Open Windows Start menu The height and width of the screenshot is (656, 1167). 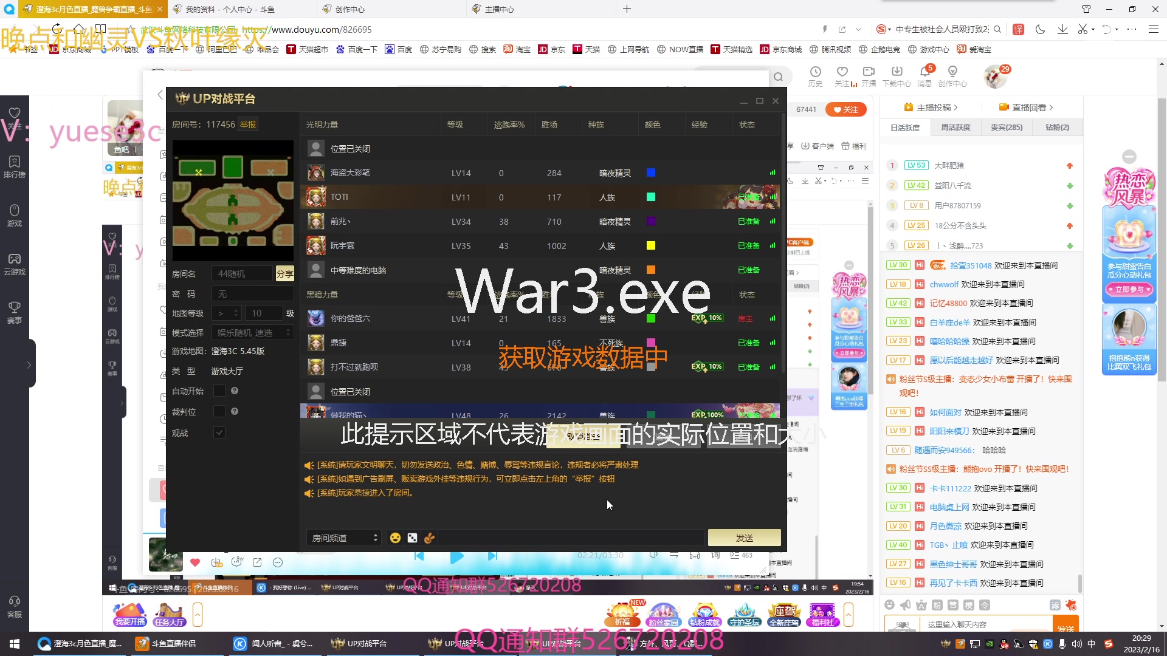click(x=15, y=643)
